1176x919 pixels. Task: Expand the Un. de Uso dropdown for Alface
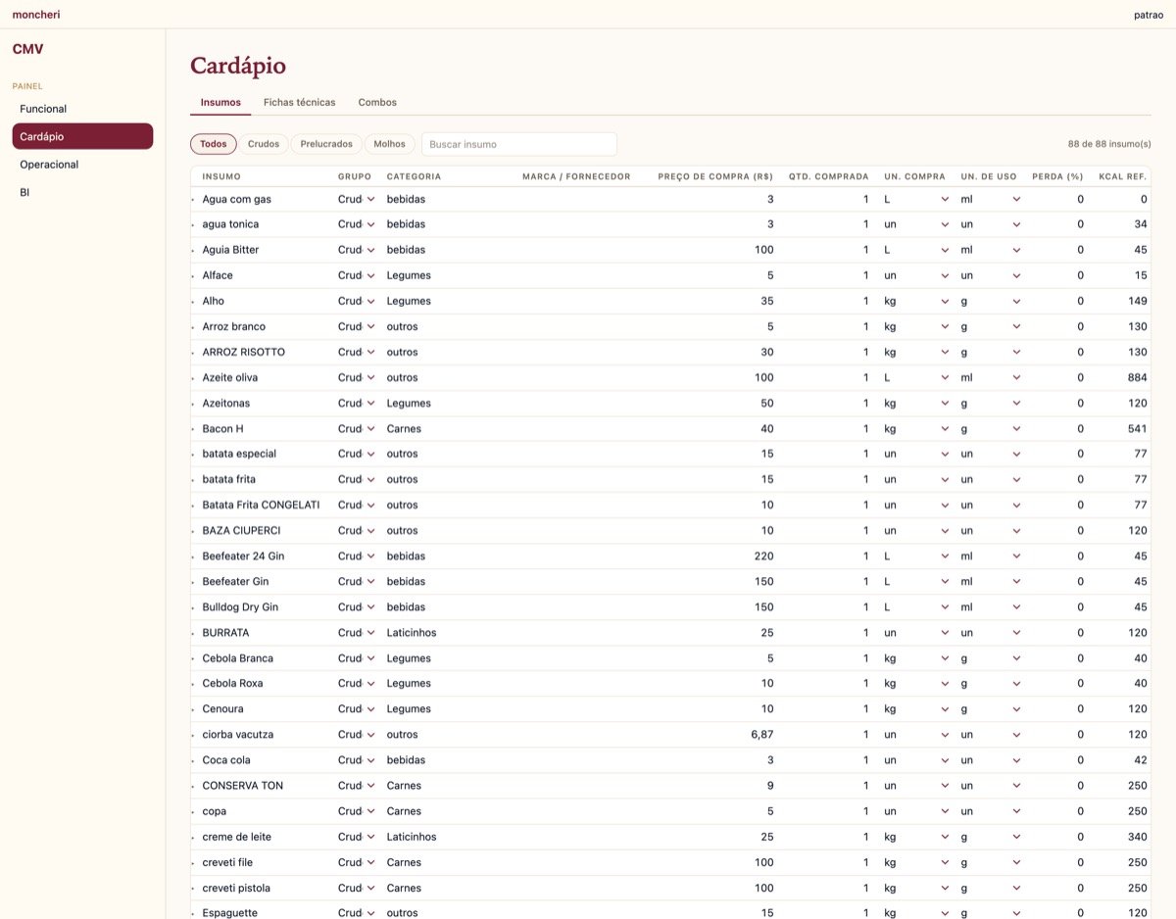(x=991, y=275)
